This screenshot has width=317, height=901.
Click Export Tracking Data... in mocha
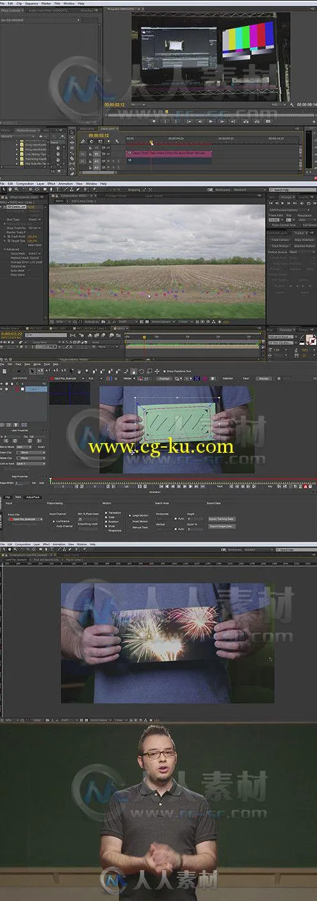222,519
